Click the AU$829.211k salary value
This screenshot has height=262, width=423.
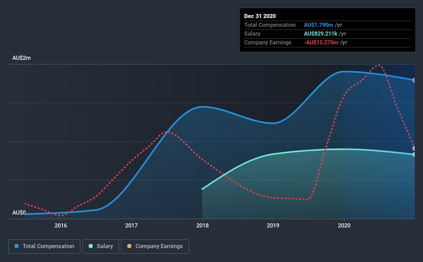[320, 34]
